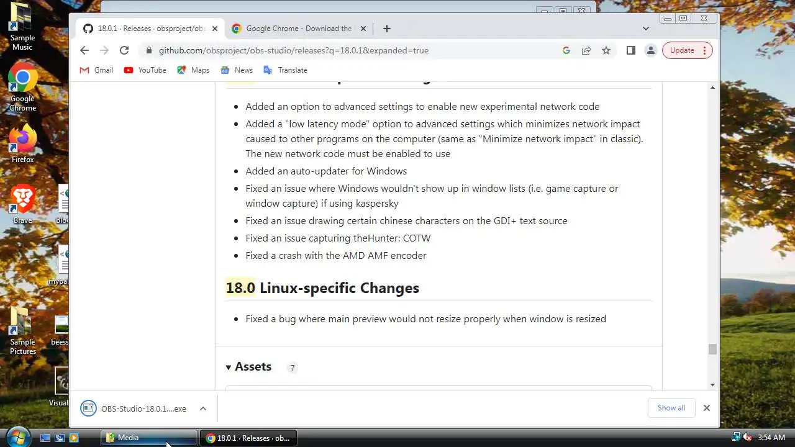Click Show all downloads

coord(671,408)
